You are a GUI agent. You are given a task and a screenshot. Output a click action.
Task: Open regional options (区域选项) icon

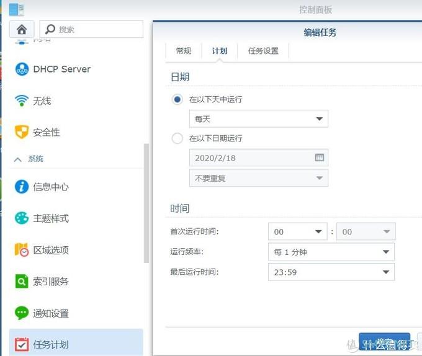pos(22,250)
